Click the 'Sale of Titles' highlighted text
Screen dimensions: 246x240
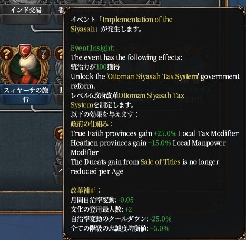[160, 162]
